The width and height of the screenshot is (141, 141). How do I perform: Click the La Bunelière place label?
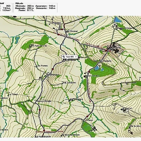(x=76, y=99)
